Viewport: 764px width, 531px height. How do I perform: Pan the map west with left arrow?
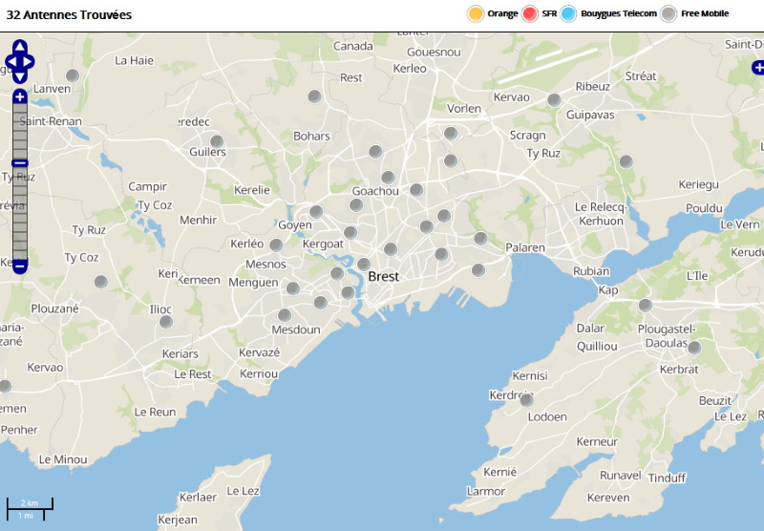10,62
